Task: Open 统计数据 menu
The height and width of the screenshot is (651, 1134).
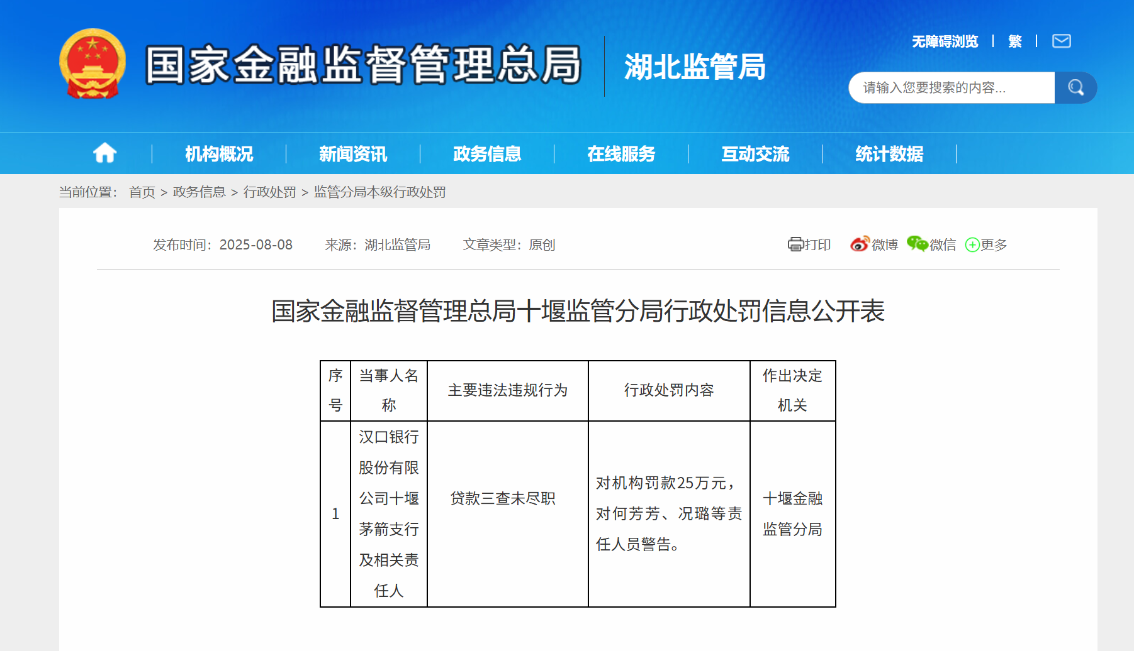Action: pyautogui.click(x=889, y=154)
